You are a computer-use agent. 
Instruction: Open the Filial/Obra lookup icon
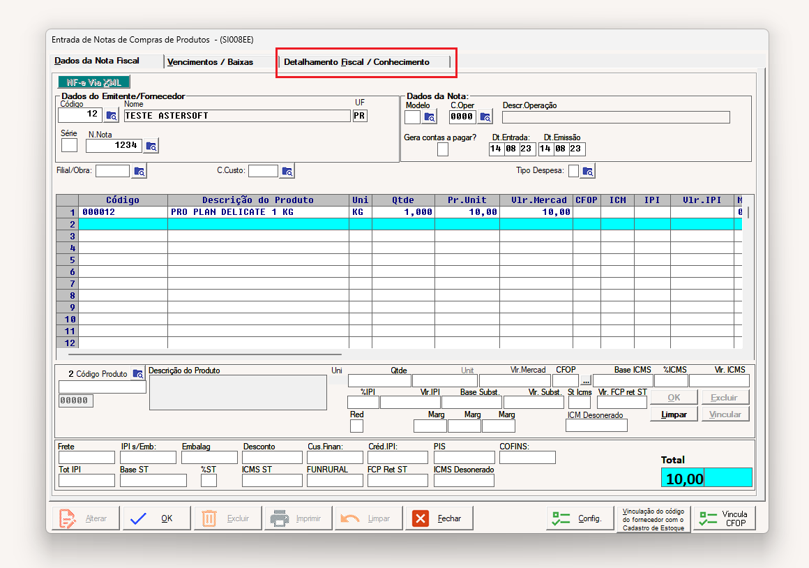(x=139, y=171)
